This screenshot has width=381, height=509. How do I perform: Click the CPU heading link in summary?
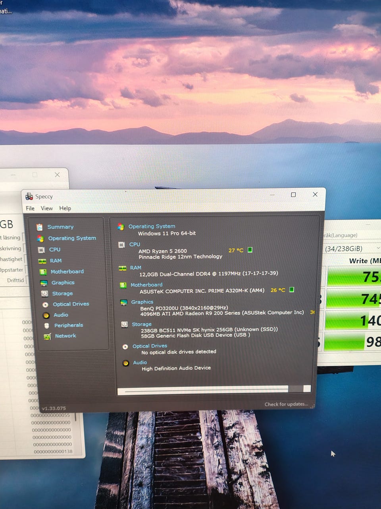click(x=135, y=245)
